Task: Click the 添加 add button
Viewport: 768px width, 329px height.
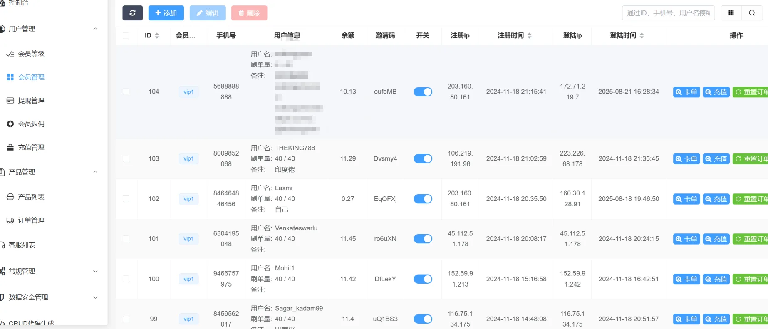Action: click(x=166, y=13)
